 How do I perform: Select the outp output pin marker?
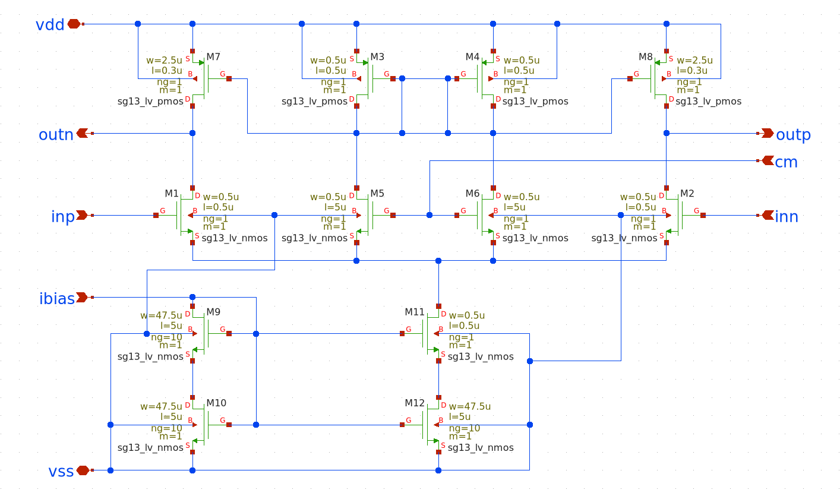coord(767,133)
